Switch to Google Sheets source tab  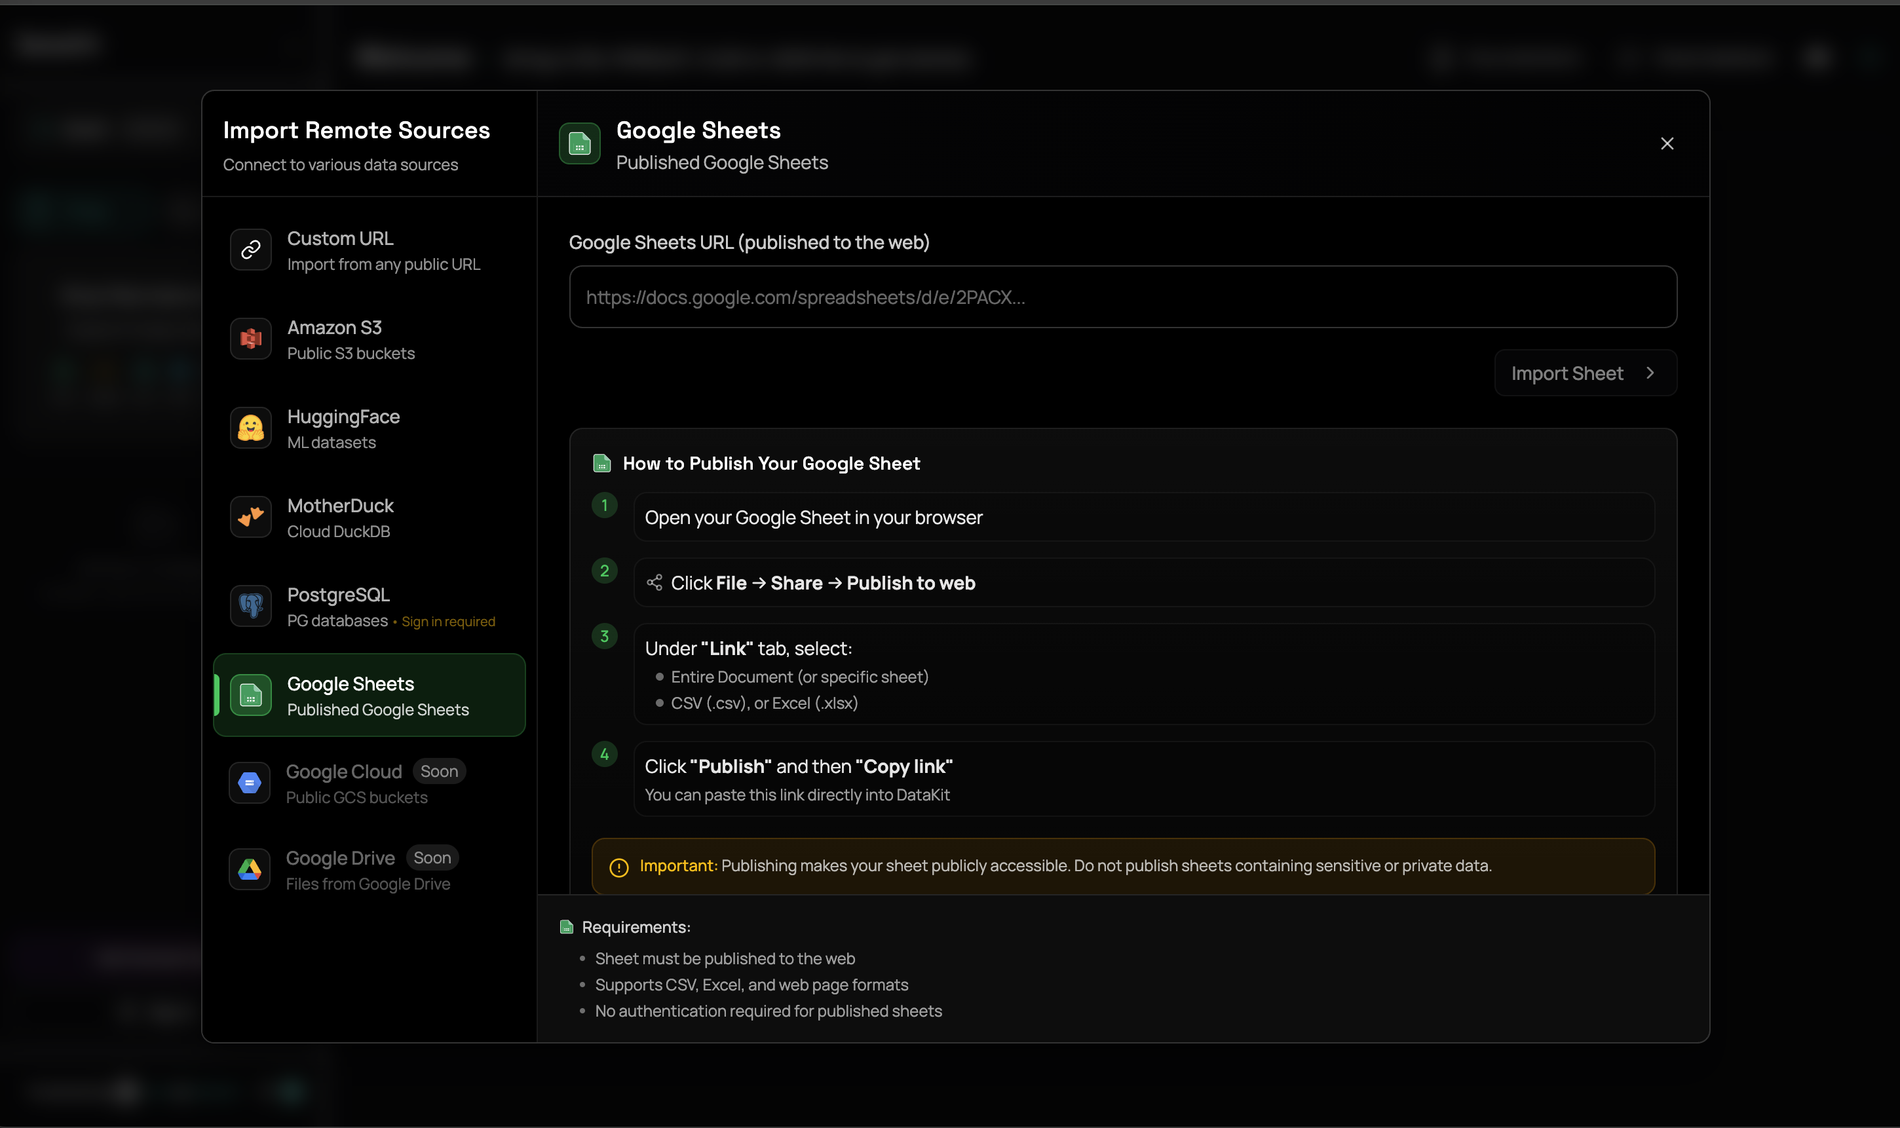coord(370,695)
